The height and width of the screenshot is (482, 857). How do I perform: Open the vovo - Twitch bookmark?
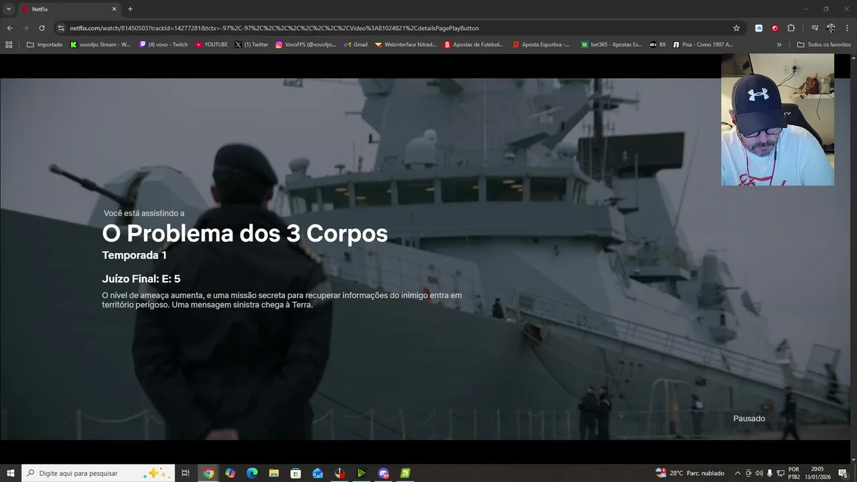[164, 45]
